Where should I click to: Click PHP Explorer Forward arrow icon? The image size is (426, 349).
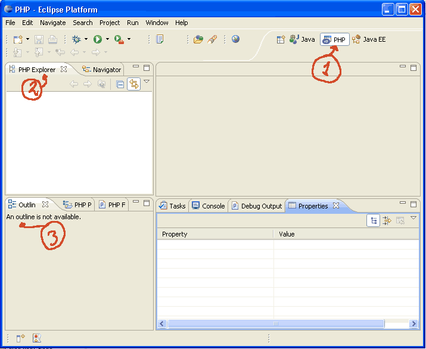pyautogui.click(x=88, y=84)
